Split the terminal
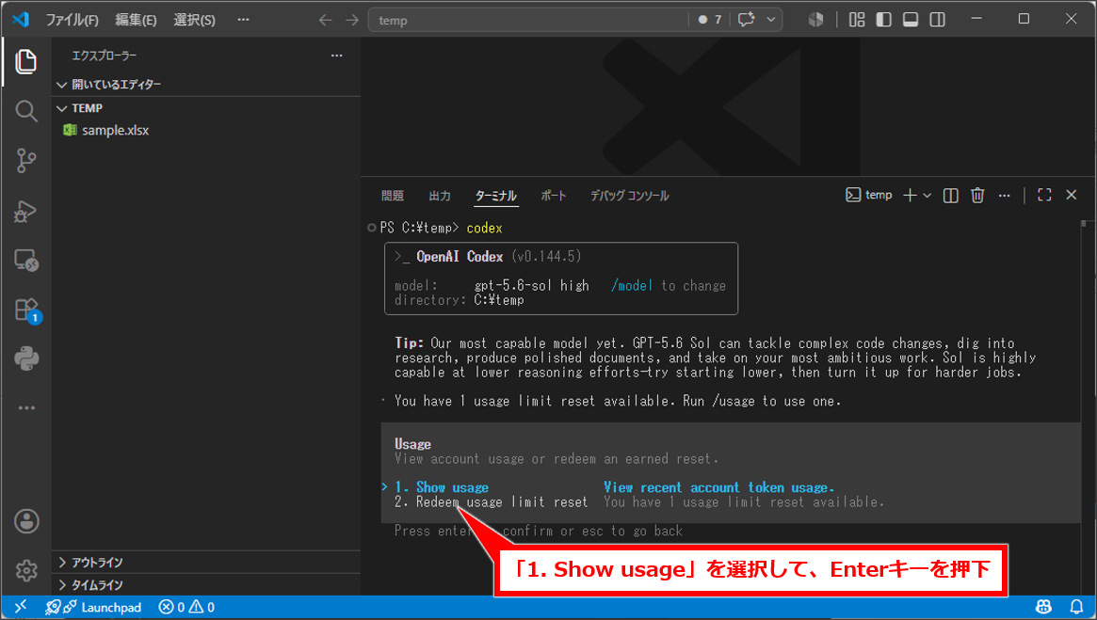1097x620 pixels. (950, 196)
